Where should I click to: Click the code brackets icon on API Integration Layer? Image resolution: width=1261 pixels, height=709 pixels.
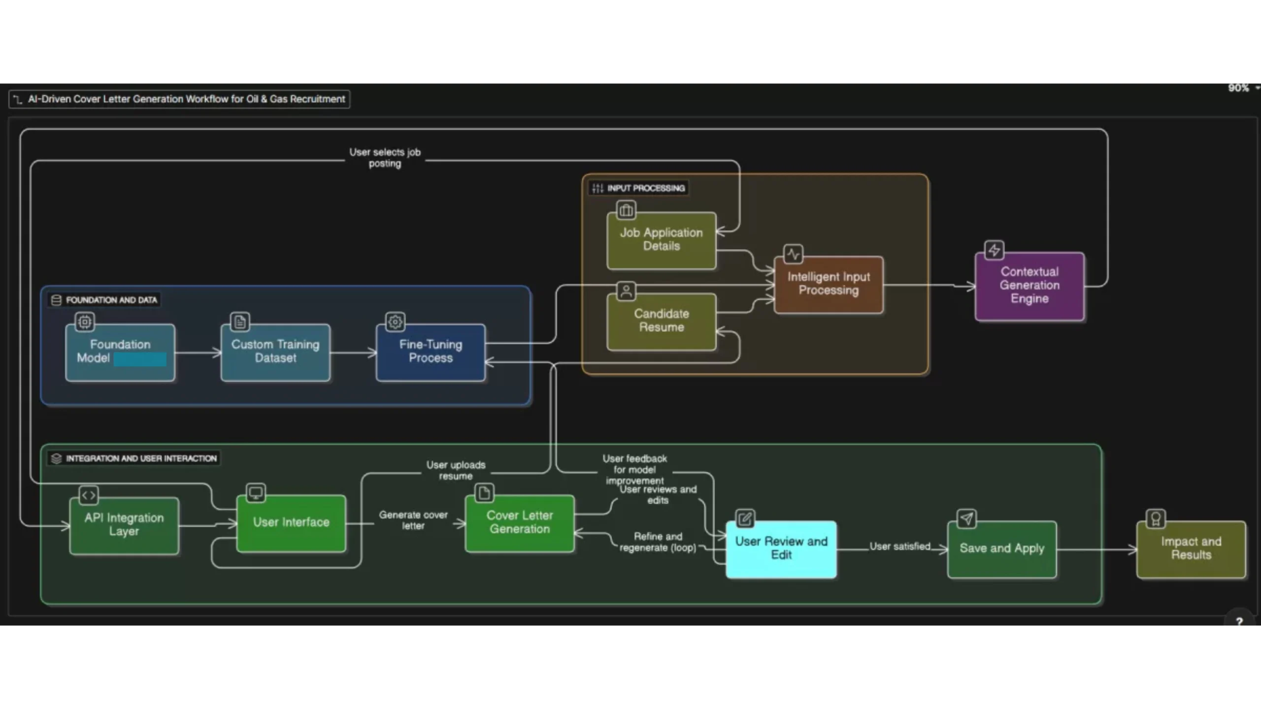(89, 495)
